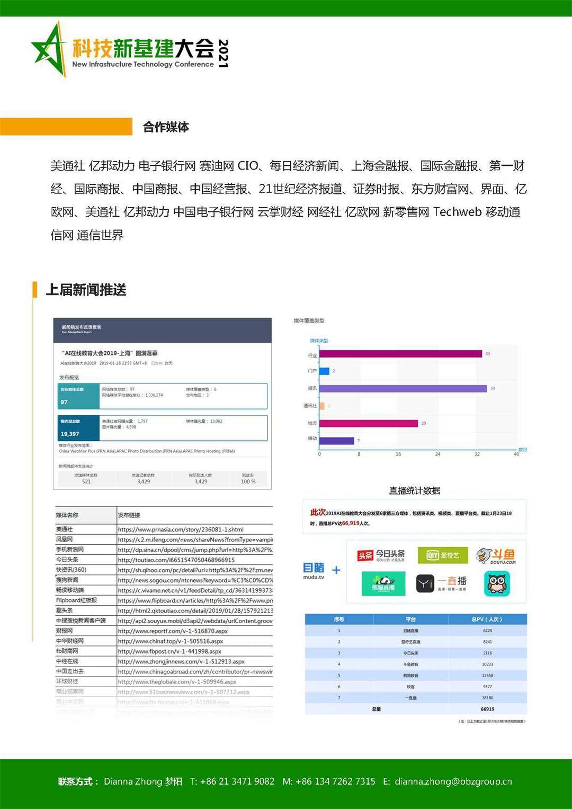Click the 上届新闻推送 heading

click(x=86, y=290)
